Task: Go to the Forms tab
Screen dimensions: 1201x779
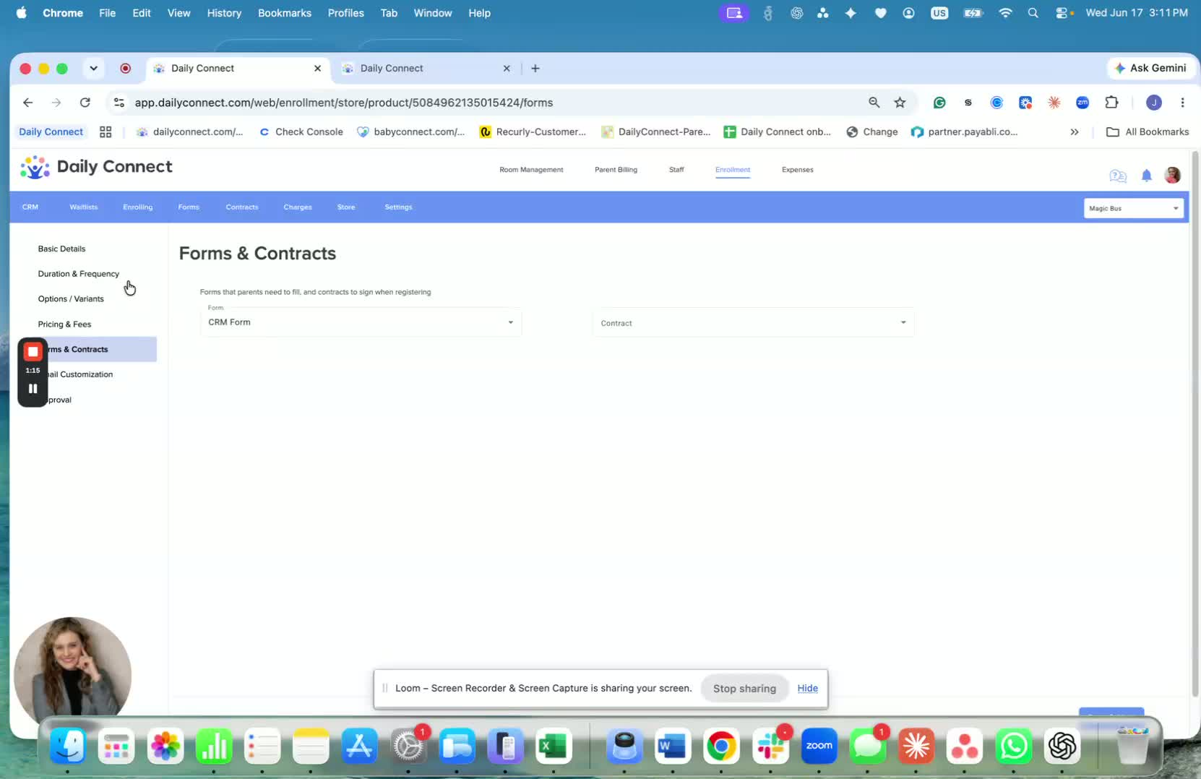Action: coord(189,207)
